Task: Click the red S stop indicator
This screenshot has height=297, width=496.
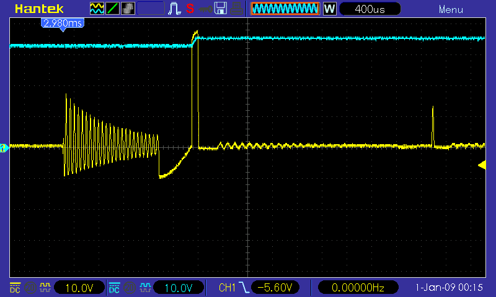Action: point(190,9)
